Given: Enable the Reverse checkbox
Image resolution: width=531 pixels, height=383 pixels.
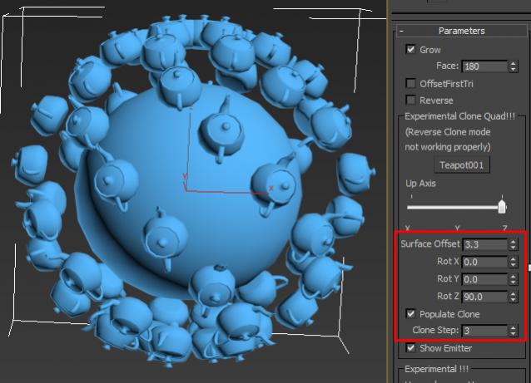Looking at the screenshot, I should pyautogui.click(x=411, y=100).
